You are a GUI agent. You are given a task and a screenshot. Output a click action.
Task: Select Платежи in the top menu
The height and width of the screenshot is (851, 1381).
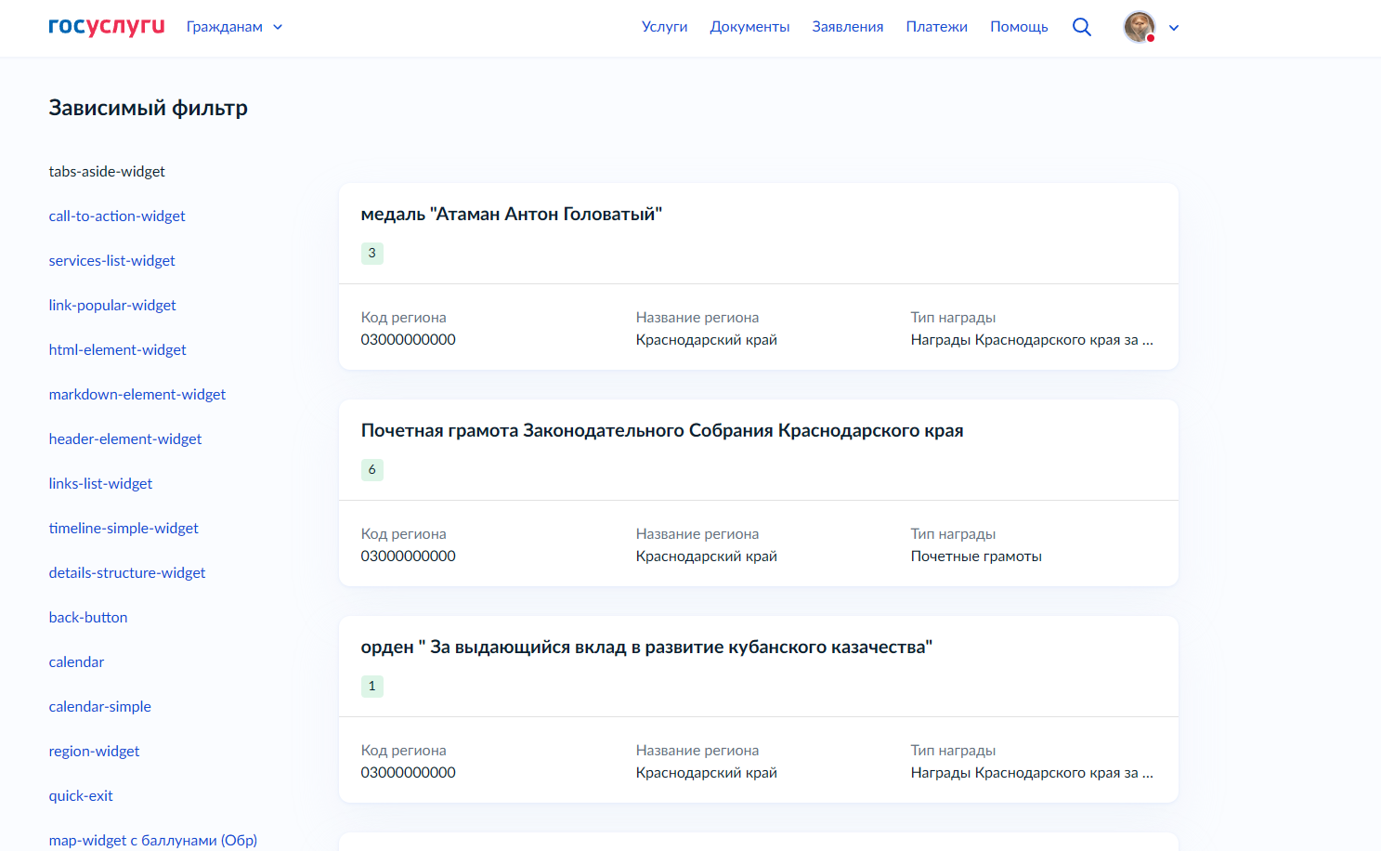(936, 27)
